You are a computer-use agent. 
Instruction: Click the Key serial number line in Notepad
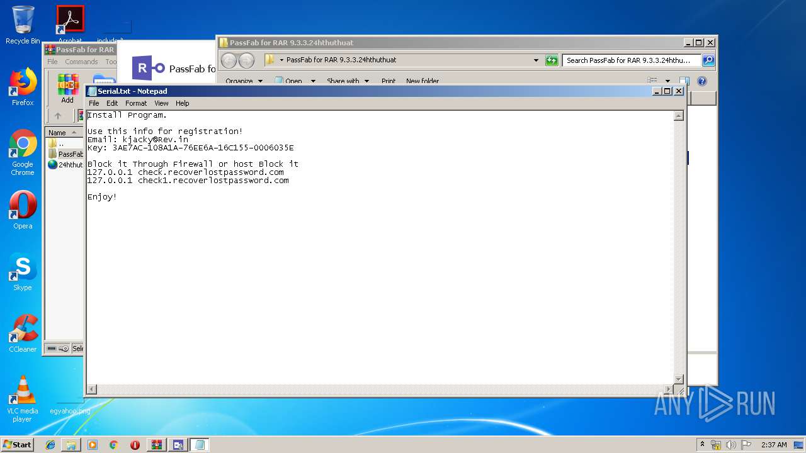point(191,148)
